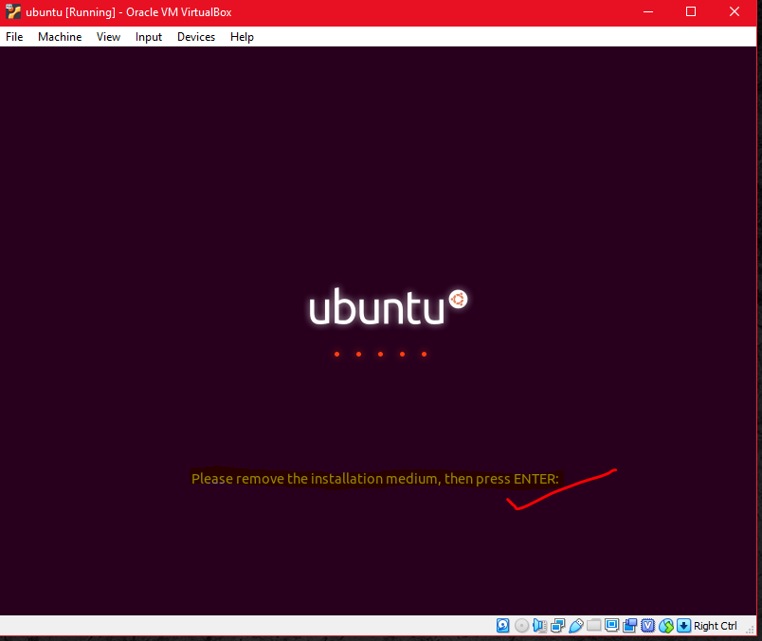762x641 pixels.
Task: Click the mouse pointer integration icon
Action: [664, 626]
